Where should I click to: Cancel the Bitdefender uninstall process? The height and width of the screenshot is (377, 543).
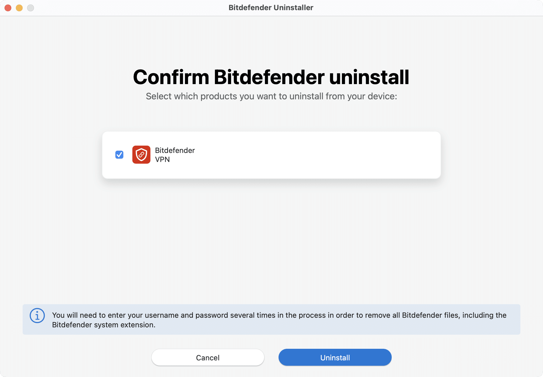(208, 357)
